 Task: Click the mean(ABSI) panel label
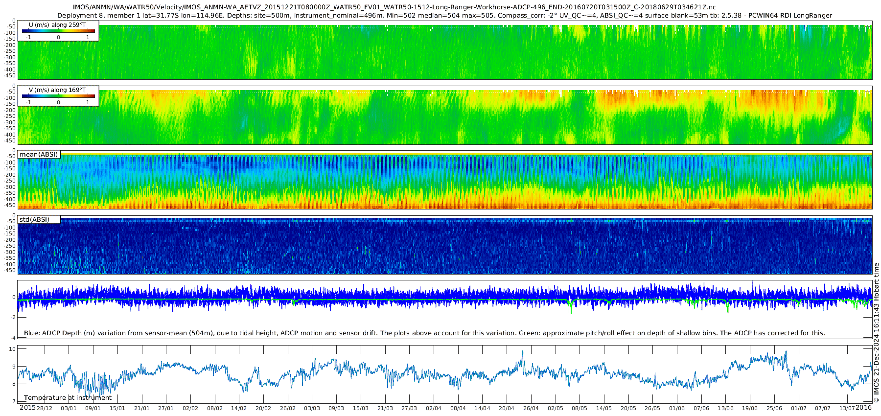[x=39, y=155]
